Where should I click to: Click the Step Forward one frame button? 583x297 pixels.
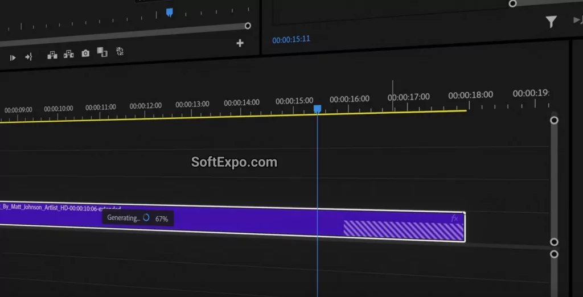coord(13,57)
